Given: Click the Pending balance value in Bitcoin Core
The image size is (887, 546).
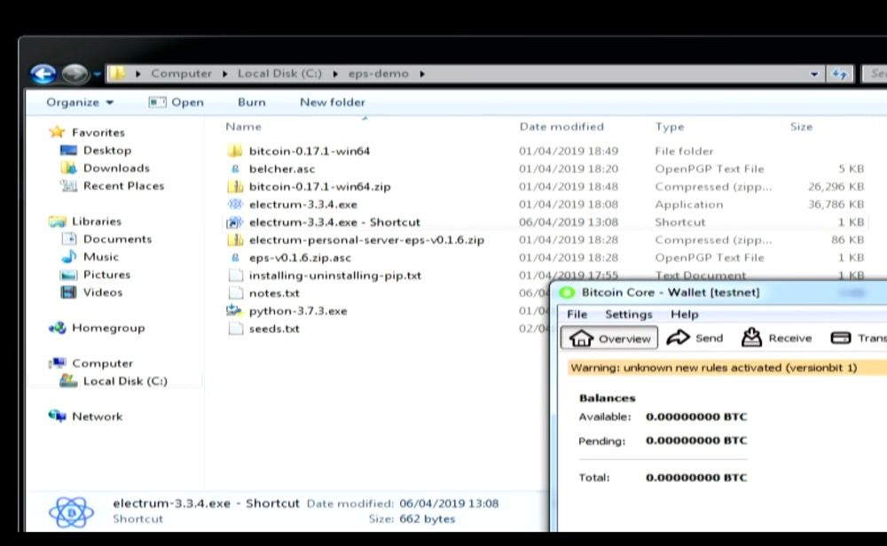Looking at the screenshot, I should (x=696, y=441).
